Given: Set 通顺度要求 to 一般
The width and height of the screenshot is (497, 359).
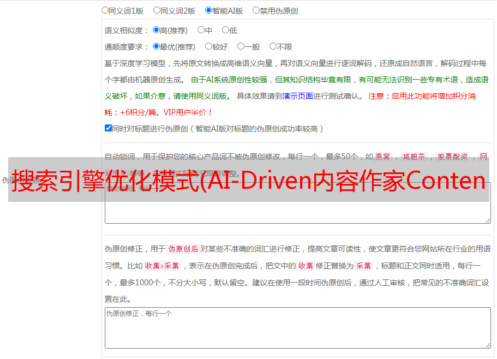Looking at the screenshot, I should (x=241, y=46).
